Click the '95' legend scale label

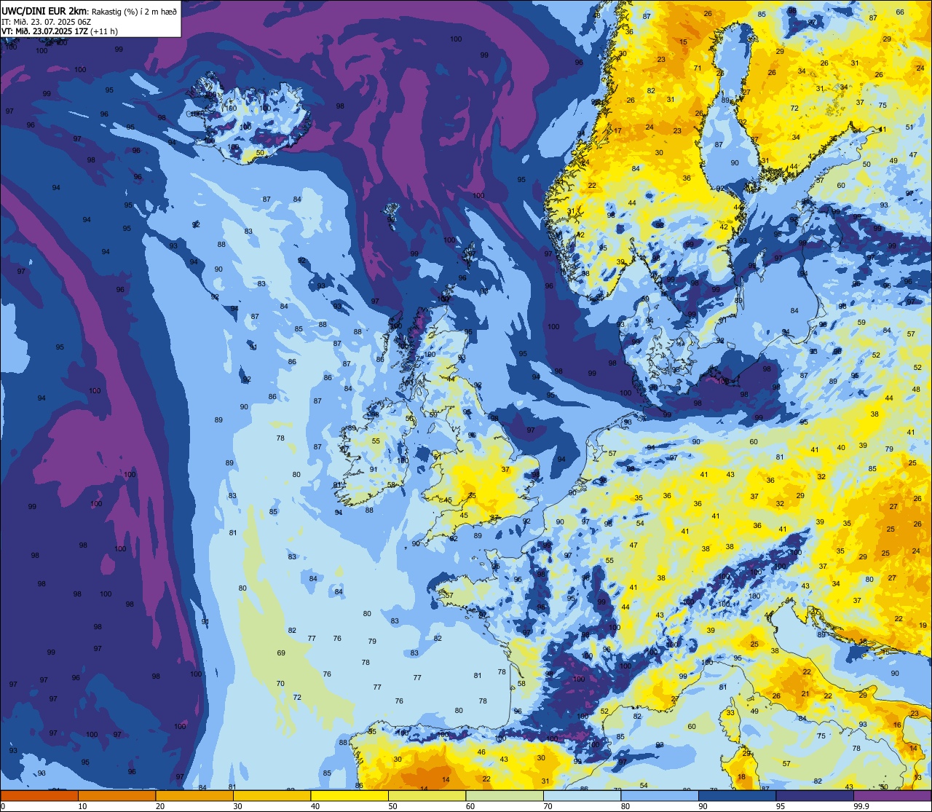781,806
